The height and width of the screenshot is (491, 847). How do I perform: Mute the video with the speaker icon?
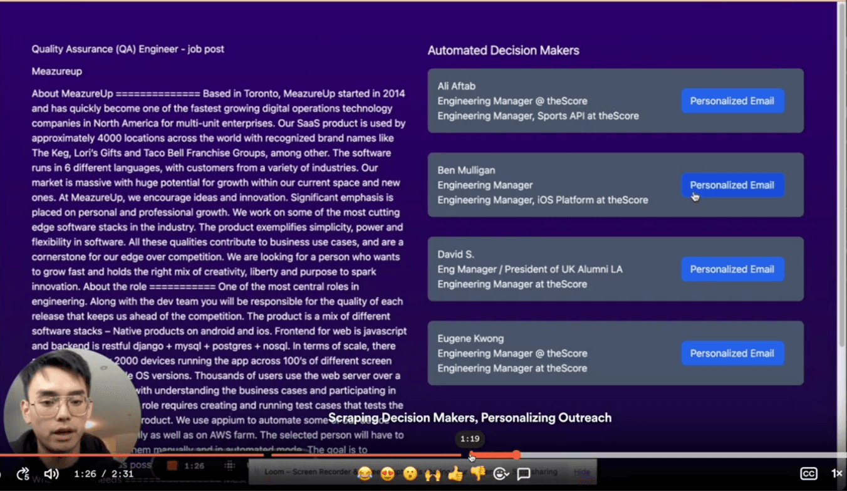51,474
